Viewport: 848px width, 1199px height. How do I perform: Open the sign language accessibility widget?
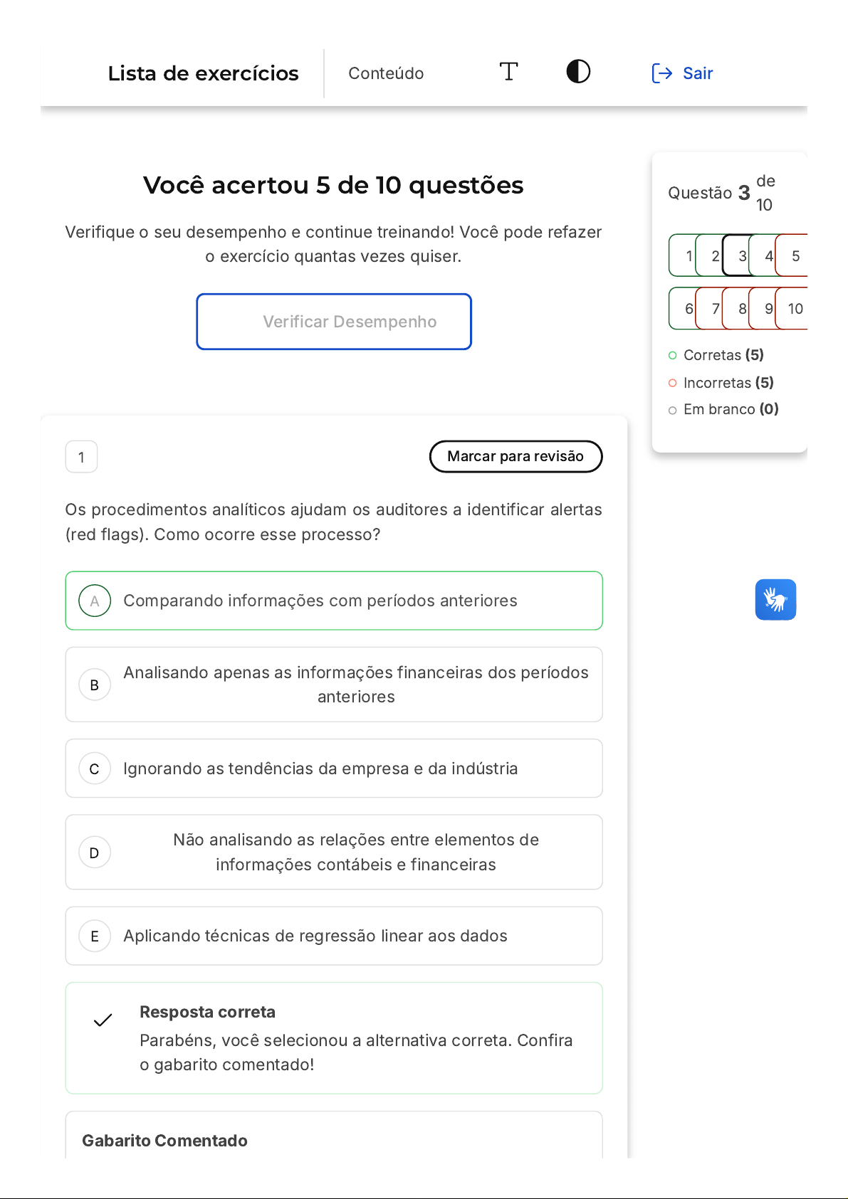[x=775, y=600]
